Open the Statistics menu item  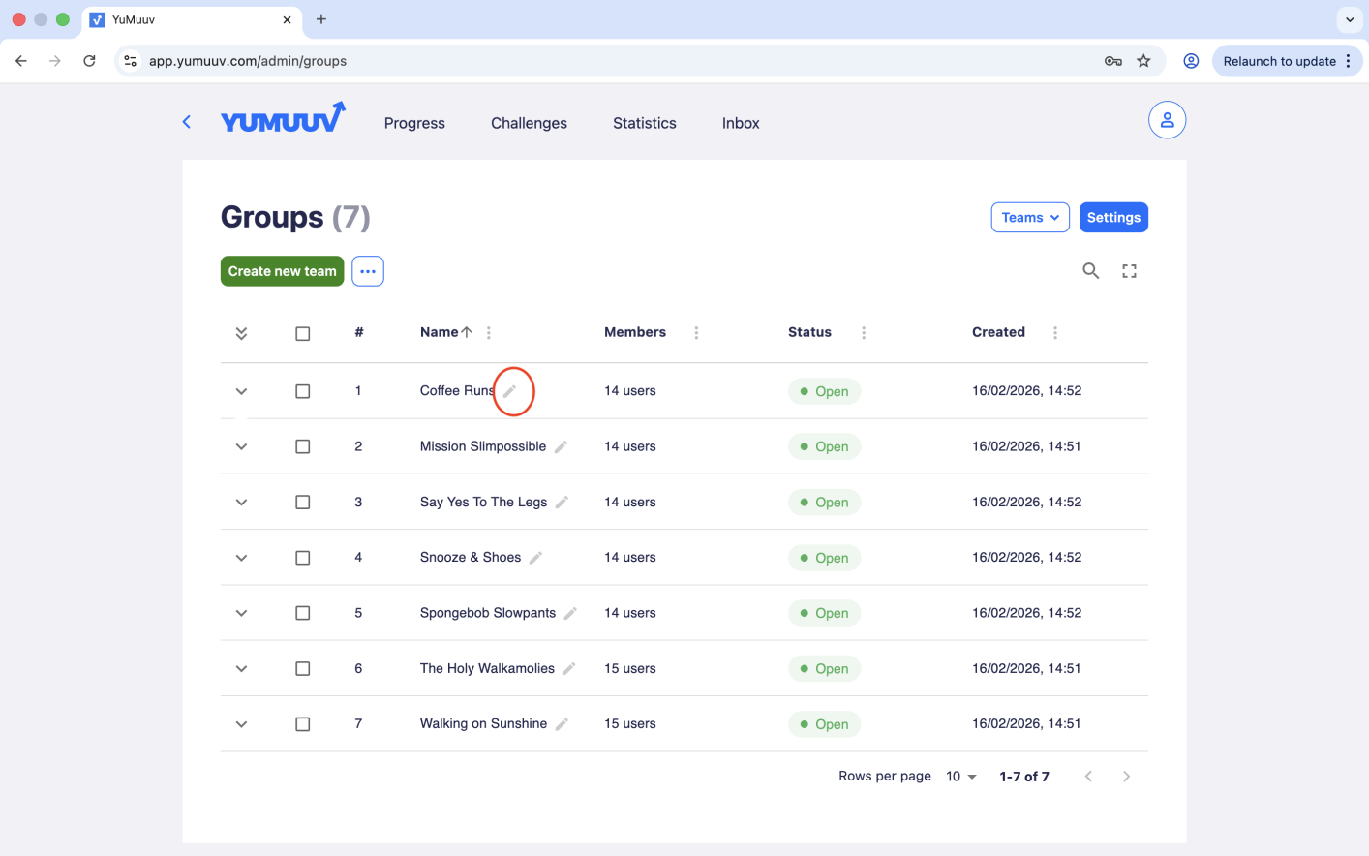coord(644,123)
